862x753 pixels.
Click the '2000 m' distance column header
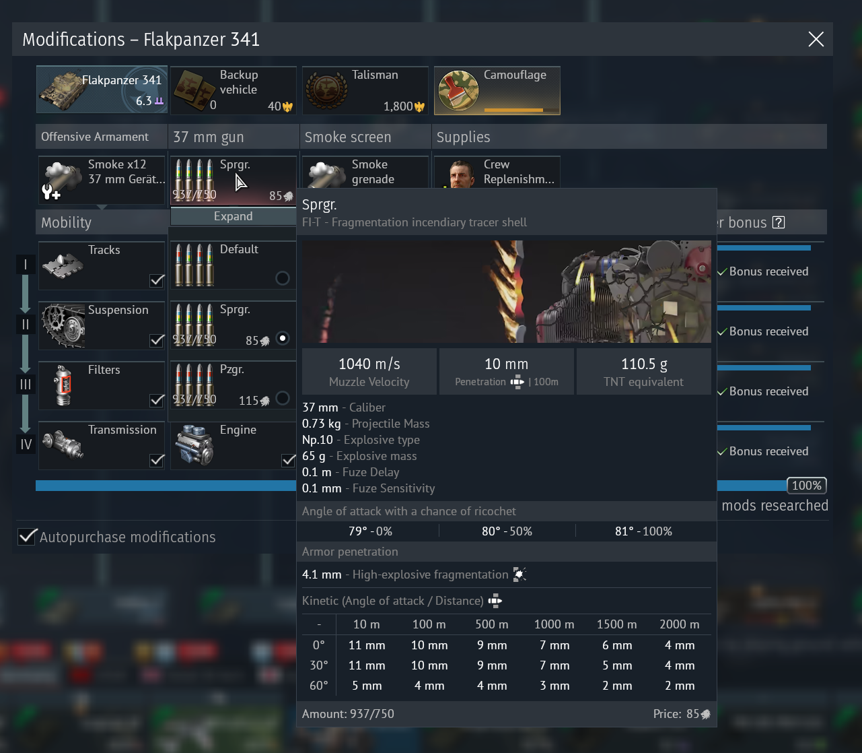click(x=680, y=624)
